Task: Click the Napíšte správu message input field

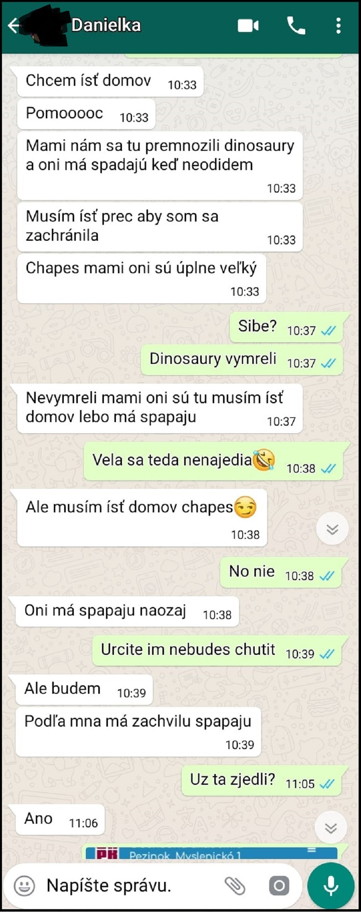Action: [132, 886]
